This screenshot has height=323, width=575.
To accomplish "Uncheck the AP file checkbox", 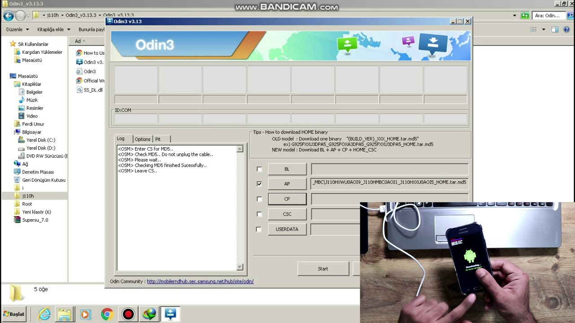I will [x=259, y=184].
